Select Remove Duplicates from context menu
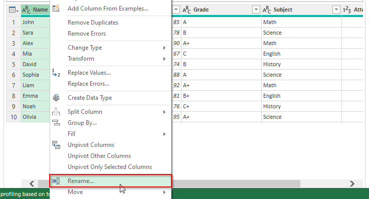Image resolution: width=369 pixels, height=199 pixels. (x=111, y=23)
